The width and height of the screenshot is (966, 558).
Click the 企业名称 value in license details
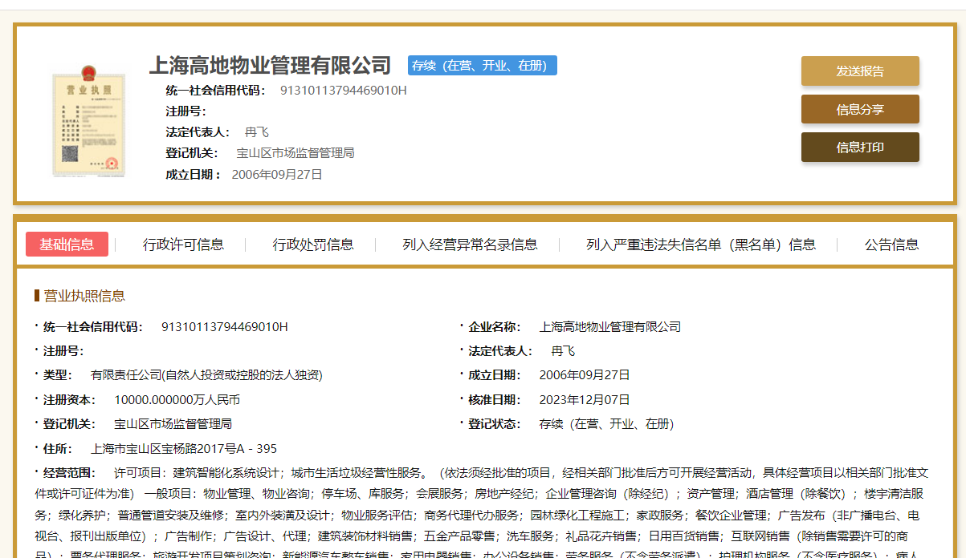click(x=609, y=326)
